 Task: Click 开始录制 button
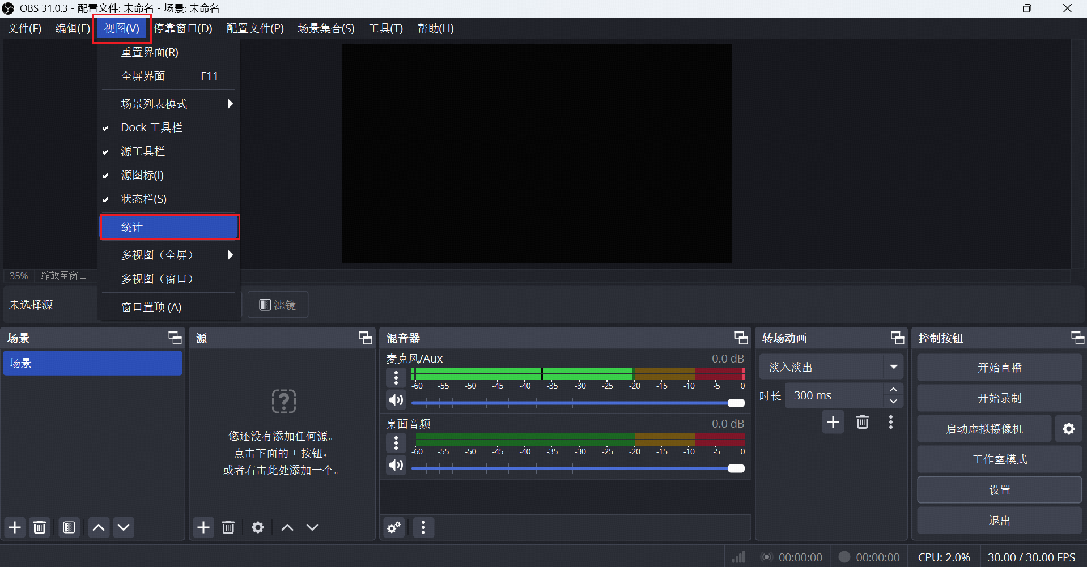(x=1000, y=398)
